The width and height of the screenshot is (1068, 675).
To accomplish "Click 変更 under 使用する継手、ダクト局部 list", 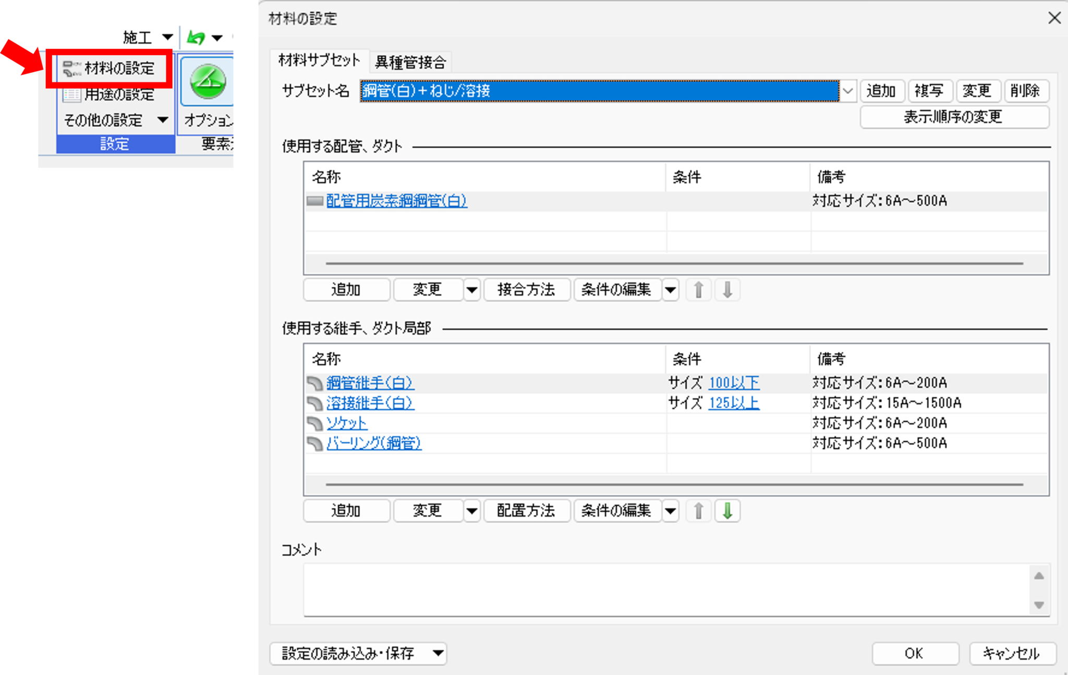I will coord(428,511).
